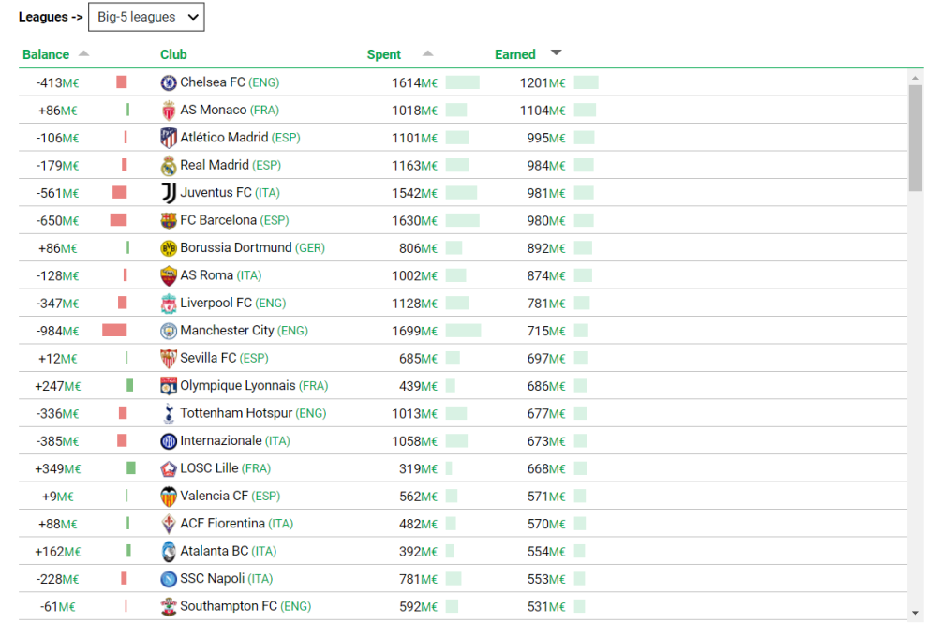This screenshot has width=937, height=638.
Task: Click the Real Madrid club crest
Action: click(169, 166)
